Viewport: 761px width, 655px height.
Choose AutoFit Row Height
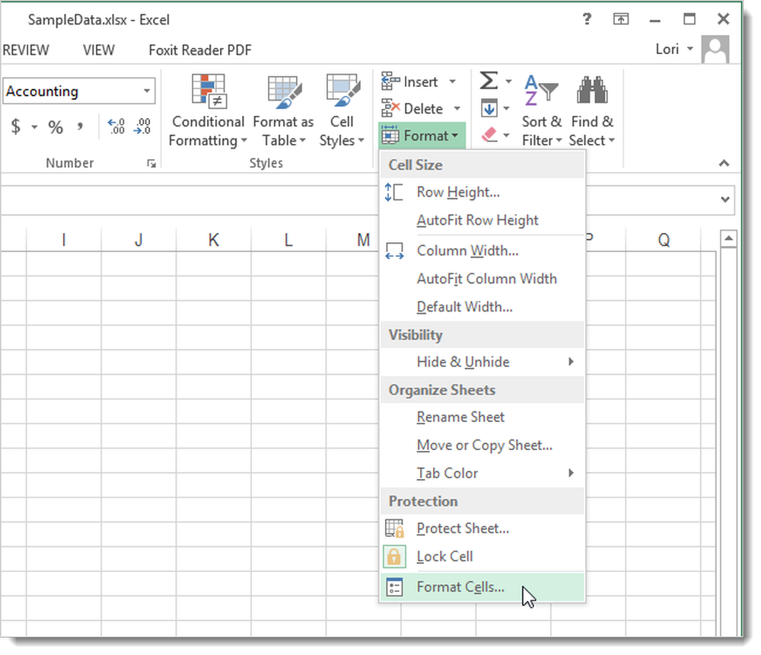482,220
